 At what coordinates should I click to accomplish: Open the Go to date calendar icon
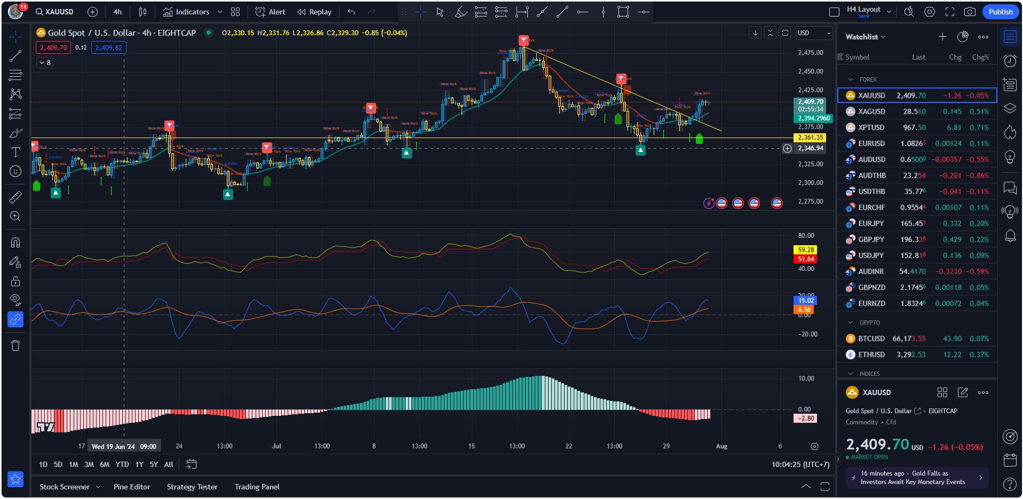click(191, 464)
